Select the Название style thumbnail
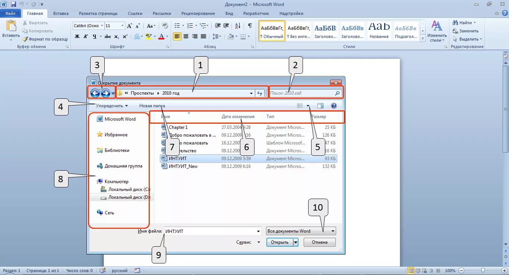Image resolution: width=509 pixels, height=275 pixels. (379, 31)
